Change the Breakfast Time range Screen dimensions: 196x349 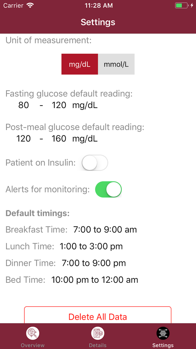coord(105,230)
